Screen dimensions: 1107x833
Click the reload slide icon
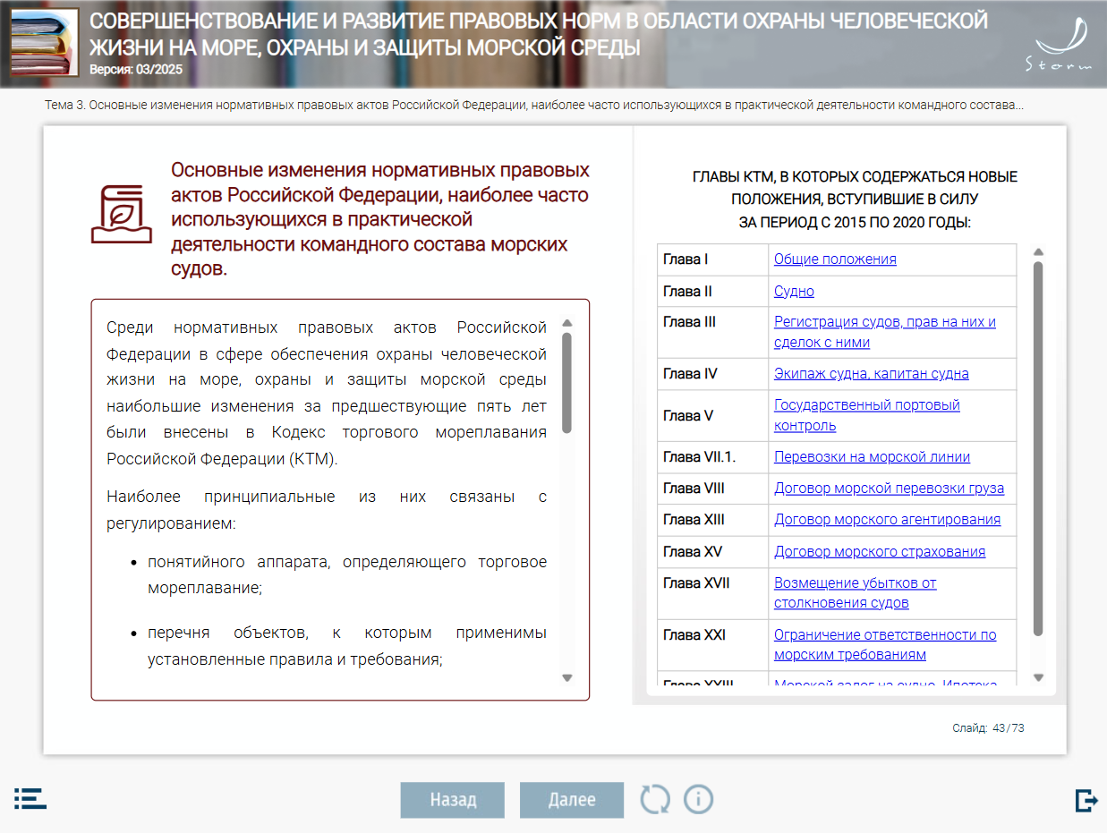tap(655, 799)
